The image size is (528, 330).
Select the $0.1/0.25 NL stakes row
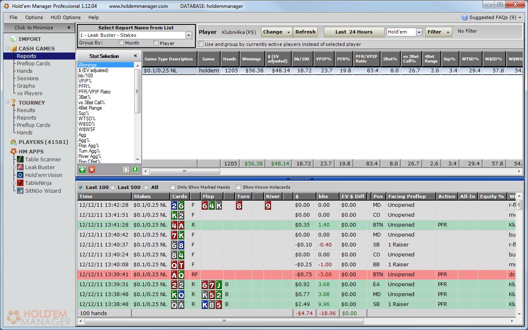[x=333, y=71]
